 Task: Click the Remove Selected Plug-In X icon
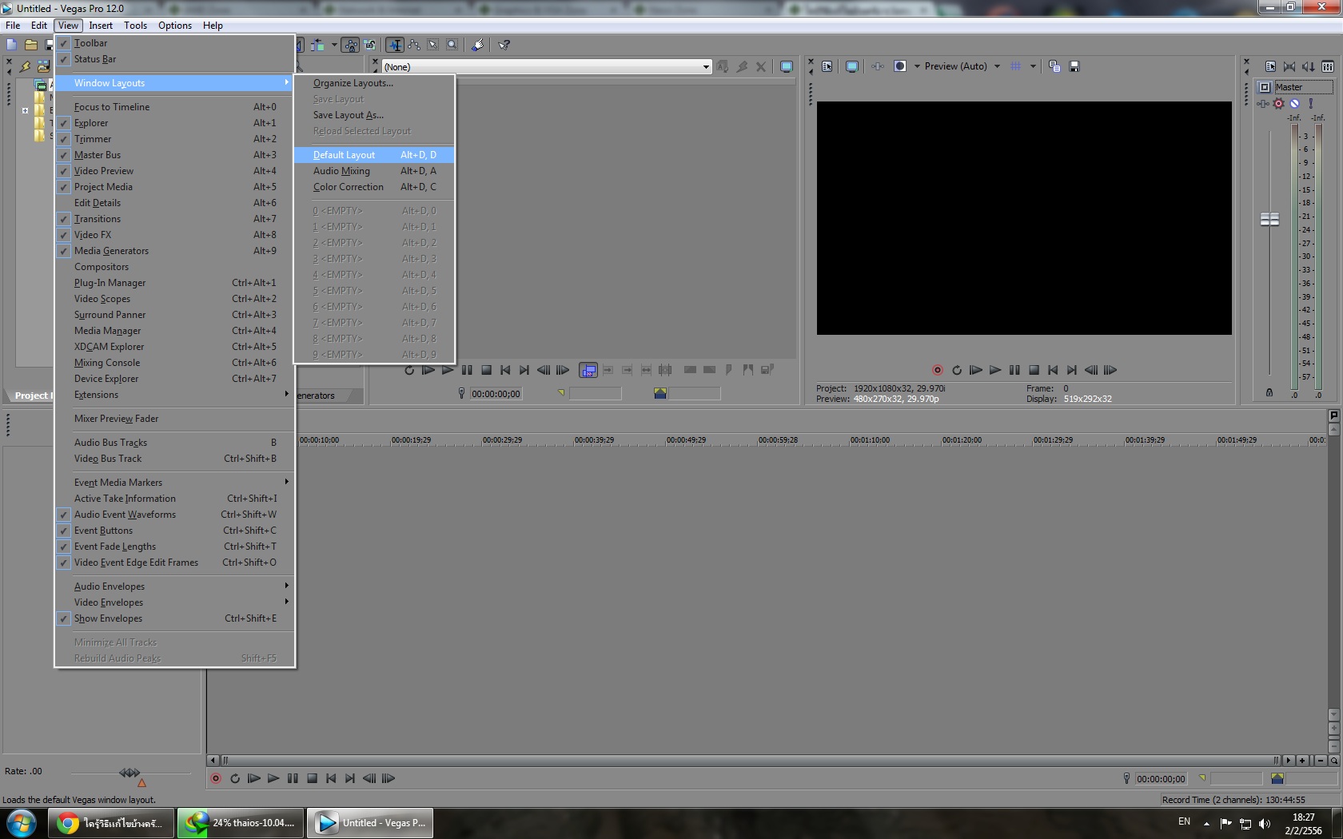pyautogui.click(x=761, y=67)
